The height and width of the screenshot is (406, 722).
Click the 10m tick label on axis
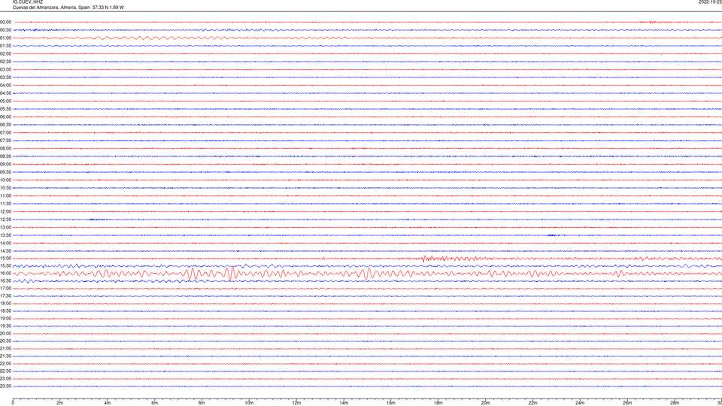(249, 403)
